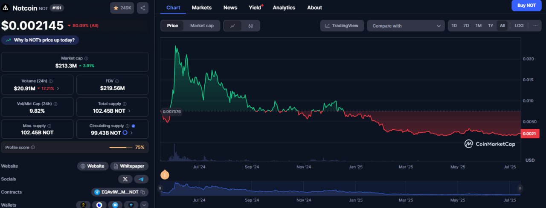Open the Yield tab
The height and width of the screenshot is (208, 546).
(x=255, y=8)
